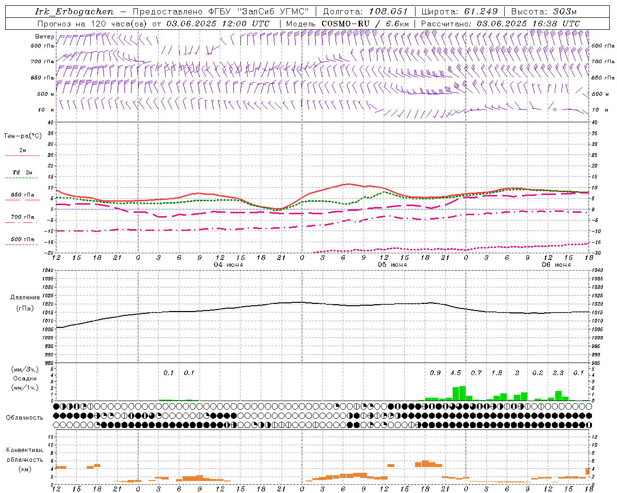Click the 500 гПа entry in temperature legend
The height and width of the screenshot is (493, 617).
(22, 239)
